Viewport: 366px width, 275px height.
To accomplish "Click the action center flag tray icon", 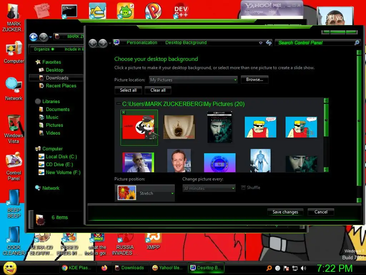I will pos(286,268).
